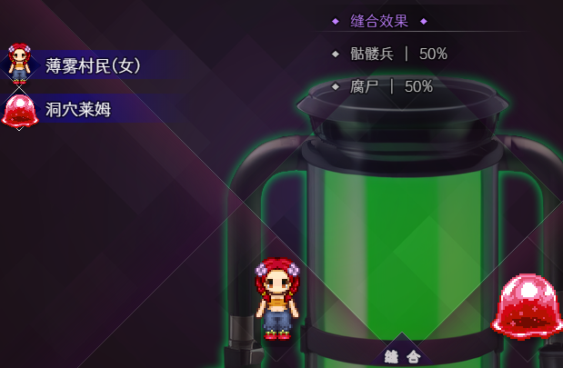Click the white diamond bullet before 腐尸
The image size is (563, 368).
coord(336,87)
